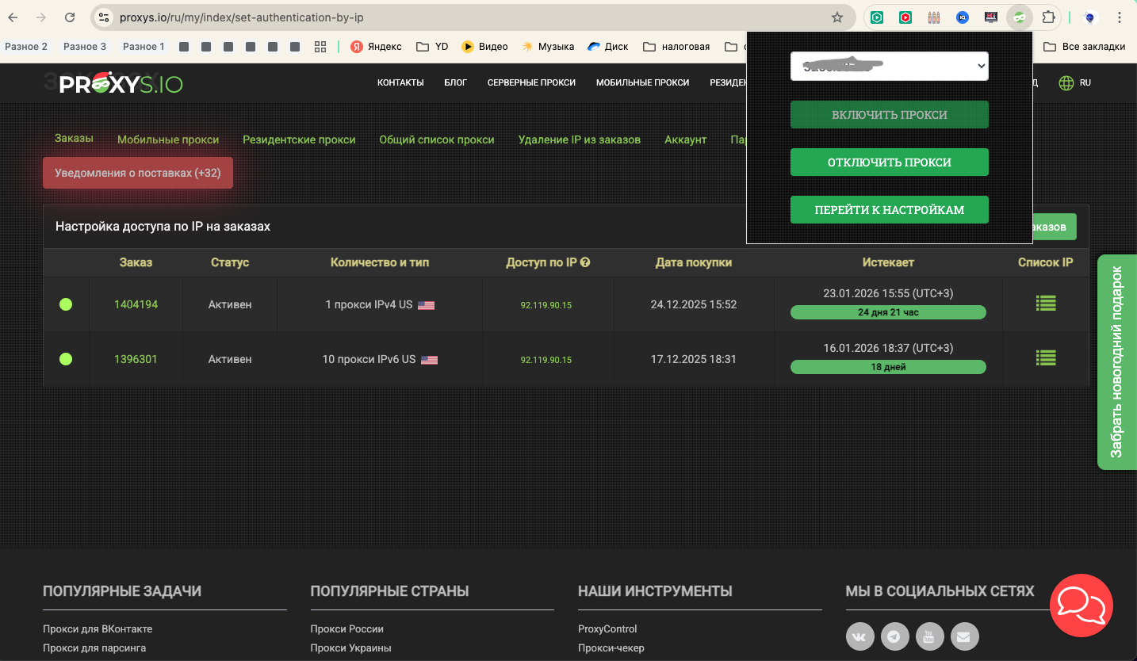Switch to Резидентские прокси tab
The image size is (1137, 661).
[x=299, y=139]
